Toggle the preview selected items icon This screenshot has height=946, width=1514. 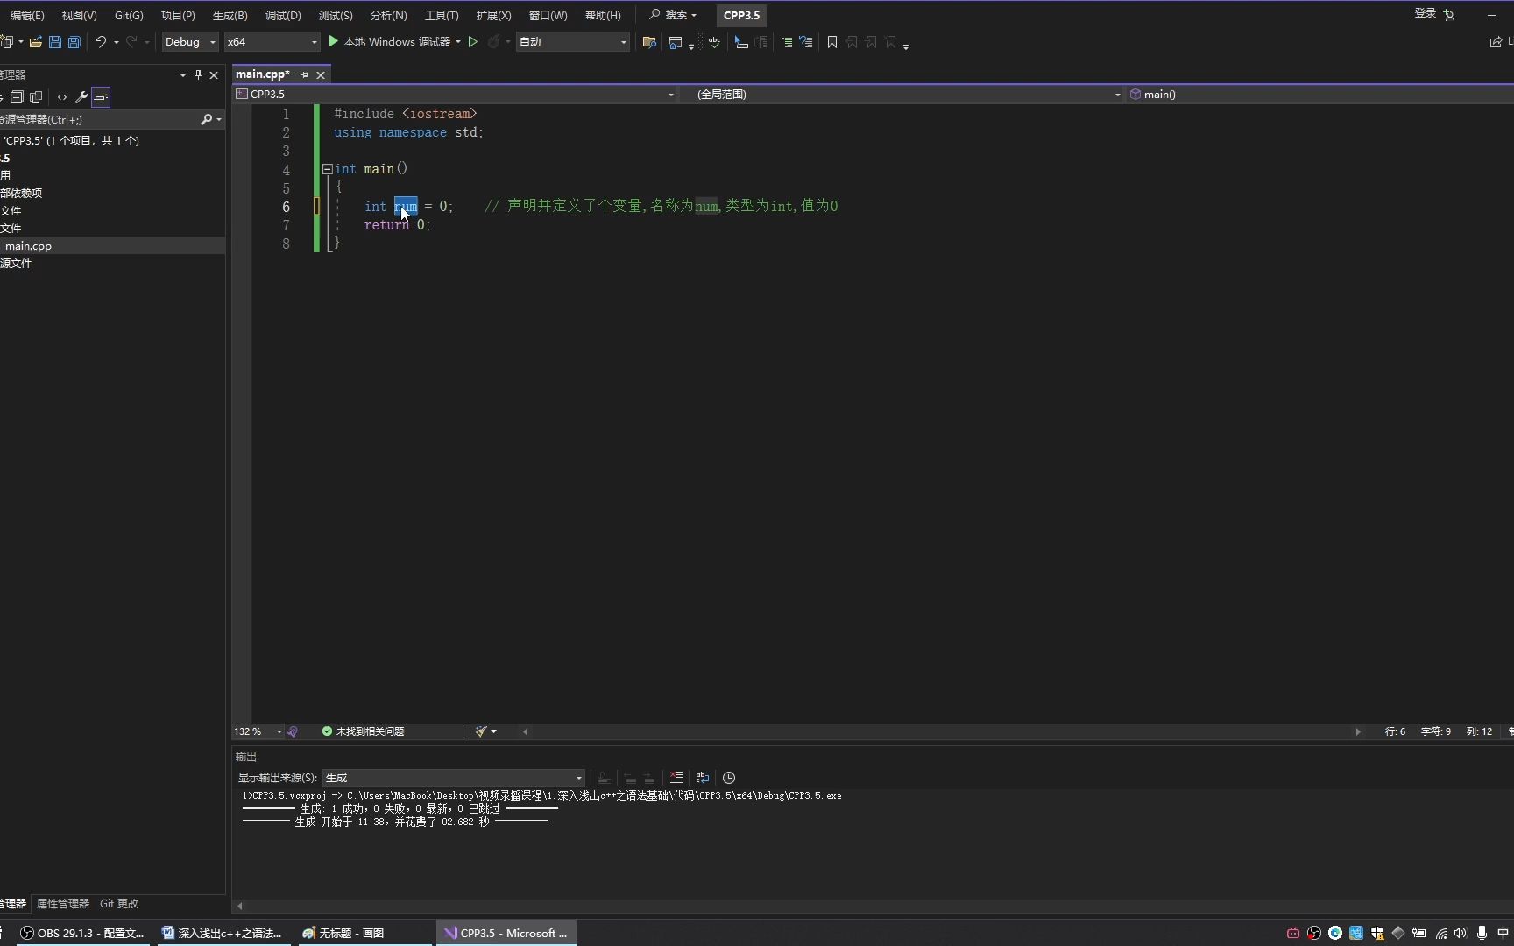tap(101, 97)
